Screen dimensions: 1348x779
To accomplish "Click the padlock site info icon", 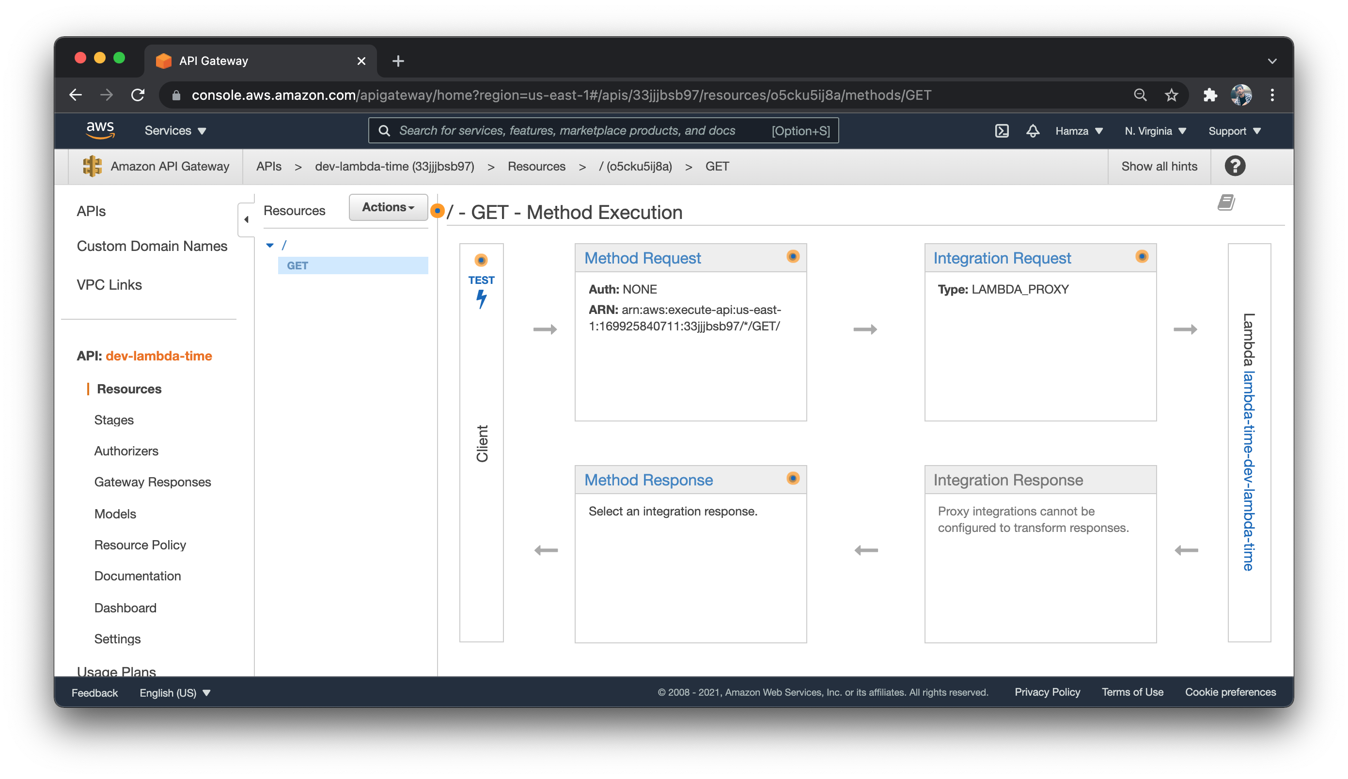I will tap(176, 95).
